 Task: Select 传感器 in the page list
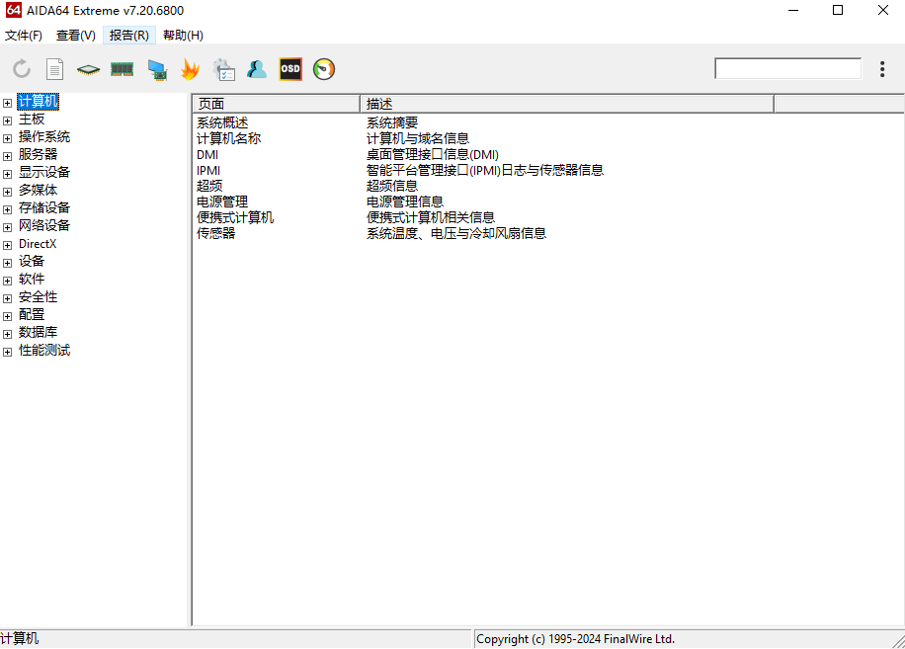[x=216, y=233]
